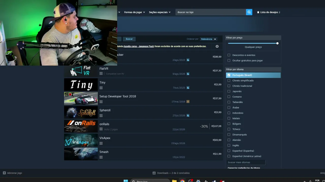Viewport: 325px width, 182px height.
Task: Click the Buscar button
Action: tap(129, 39)
